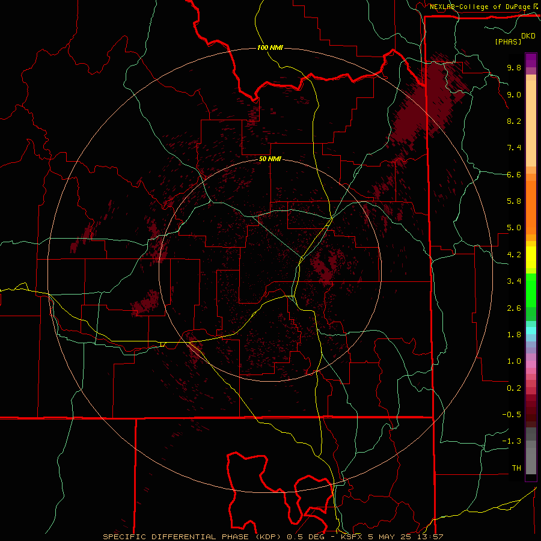Select the 9.8 value on color scale
The image size is (541, 541).
click(x=514, y=68)
